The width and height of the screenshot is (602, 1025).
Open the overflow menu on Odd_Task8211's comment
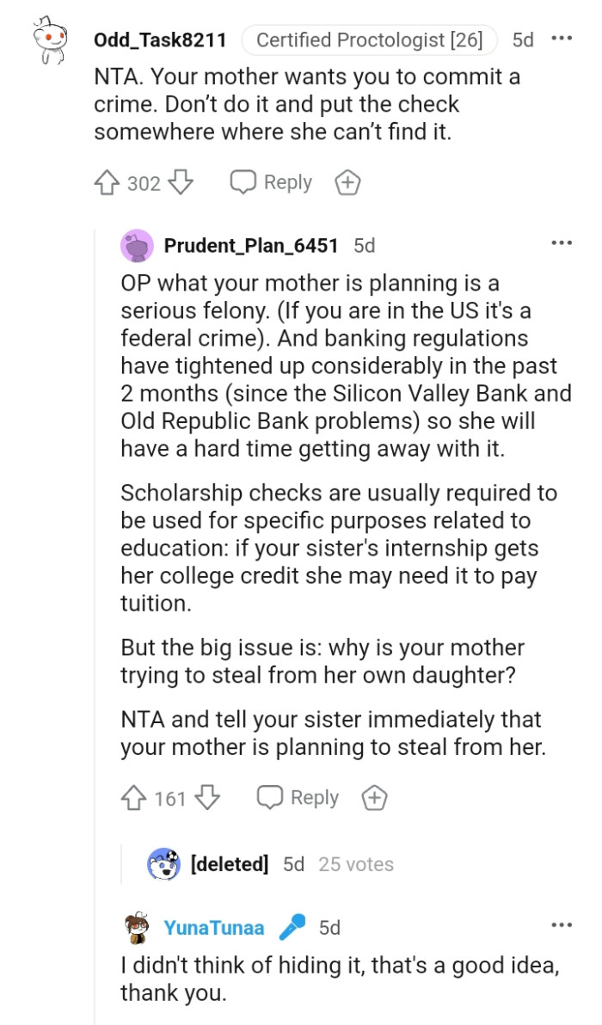pos(562,38)
